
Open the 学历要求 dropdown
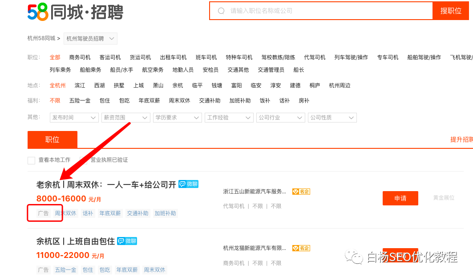(178, 118)
